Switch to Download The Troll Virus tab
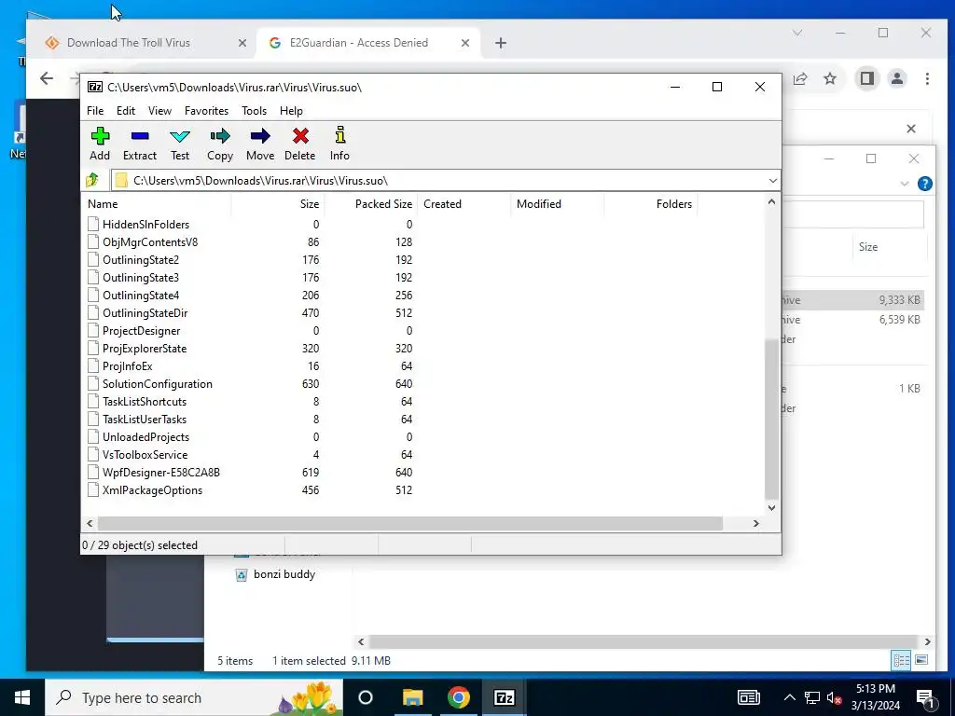This screenshot has width=955, height=716. (x=129, y=43)
